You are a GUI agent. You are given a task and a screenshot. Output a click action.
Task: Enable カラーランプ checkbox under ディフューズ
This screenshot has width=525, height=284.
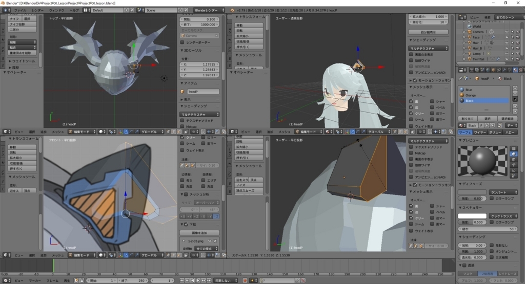[492, 198]
